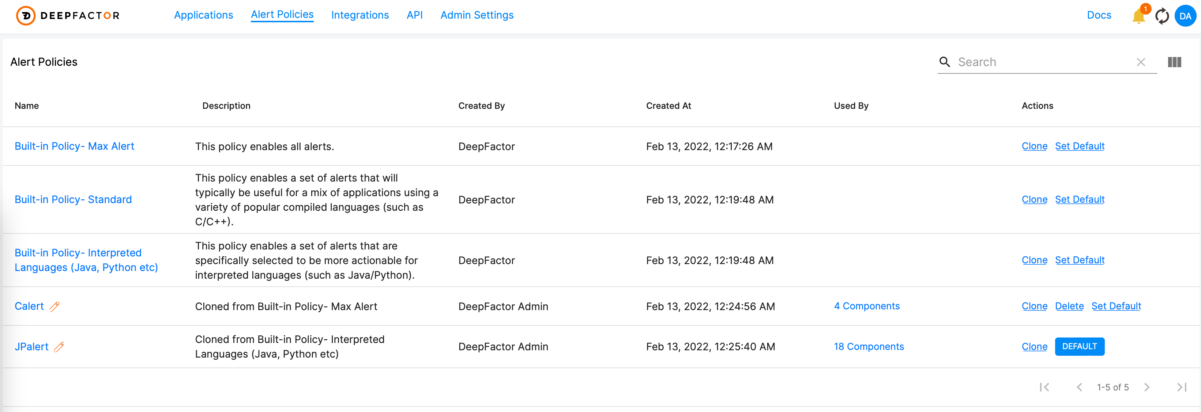Click 'Feb 13, 2022, 12:17:26 AM' cell
The image size is (1201, 412).
pos(709,146)
